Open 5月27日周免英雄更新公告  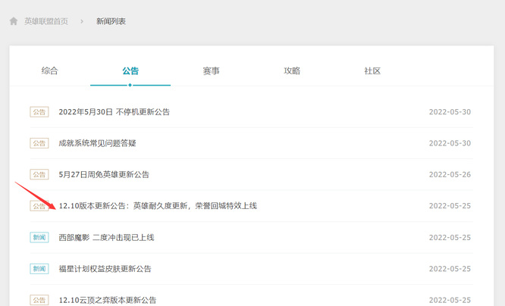coord(104,174)
